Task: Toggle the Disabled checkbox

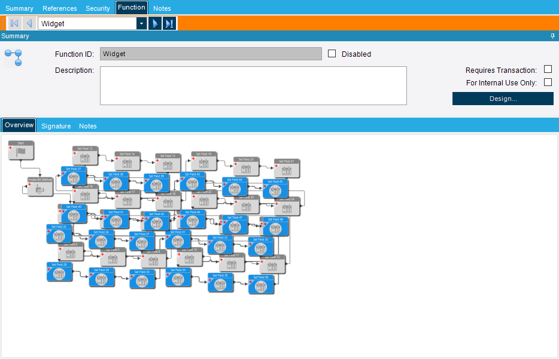Action: point(332,54)
